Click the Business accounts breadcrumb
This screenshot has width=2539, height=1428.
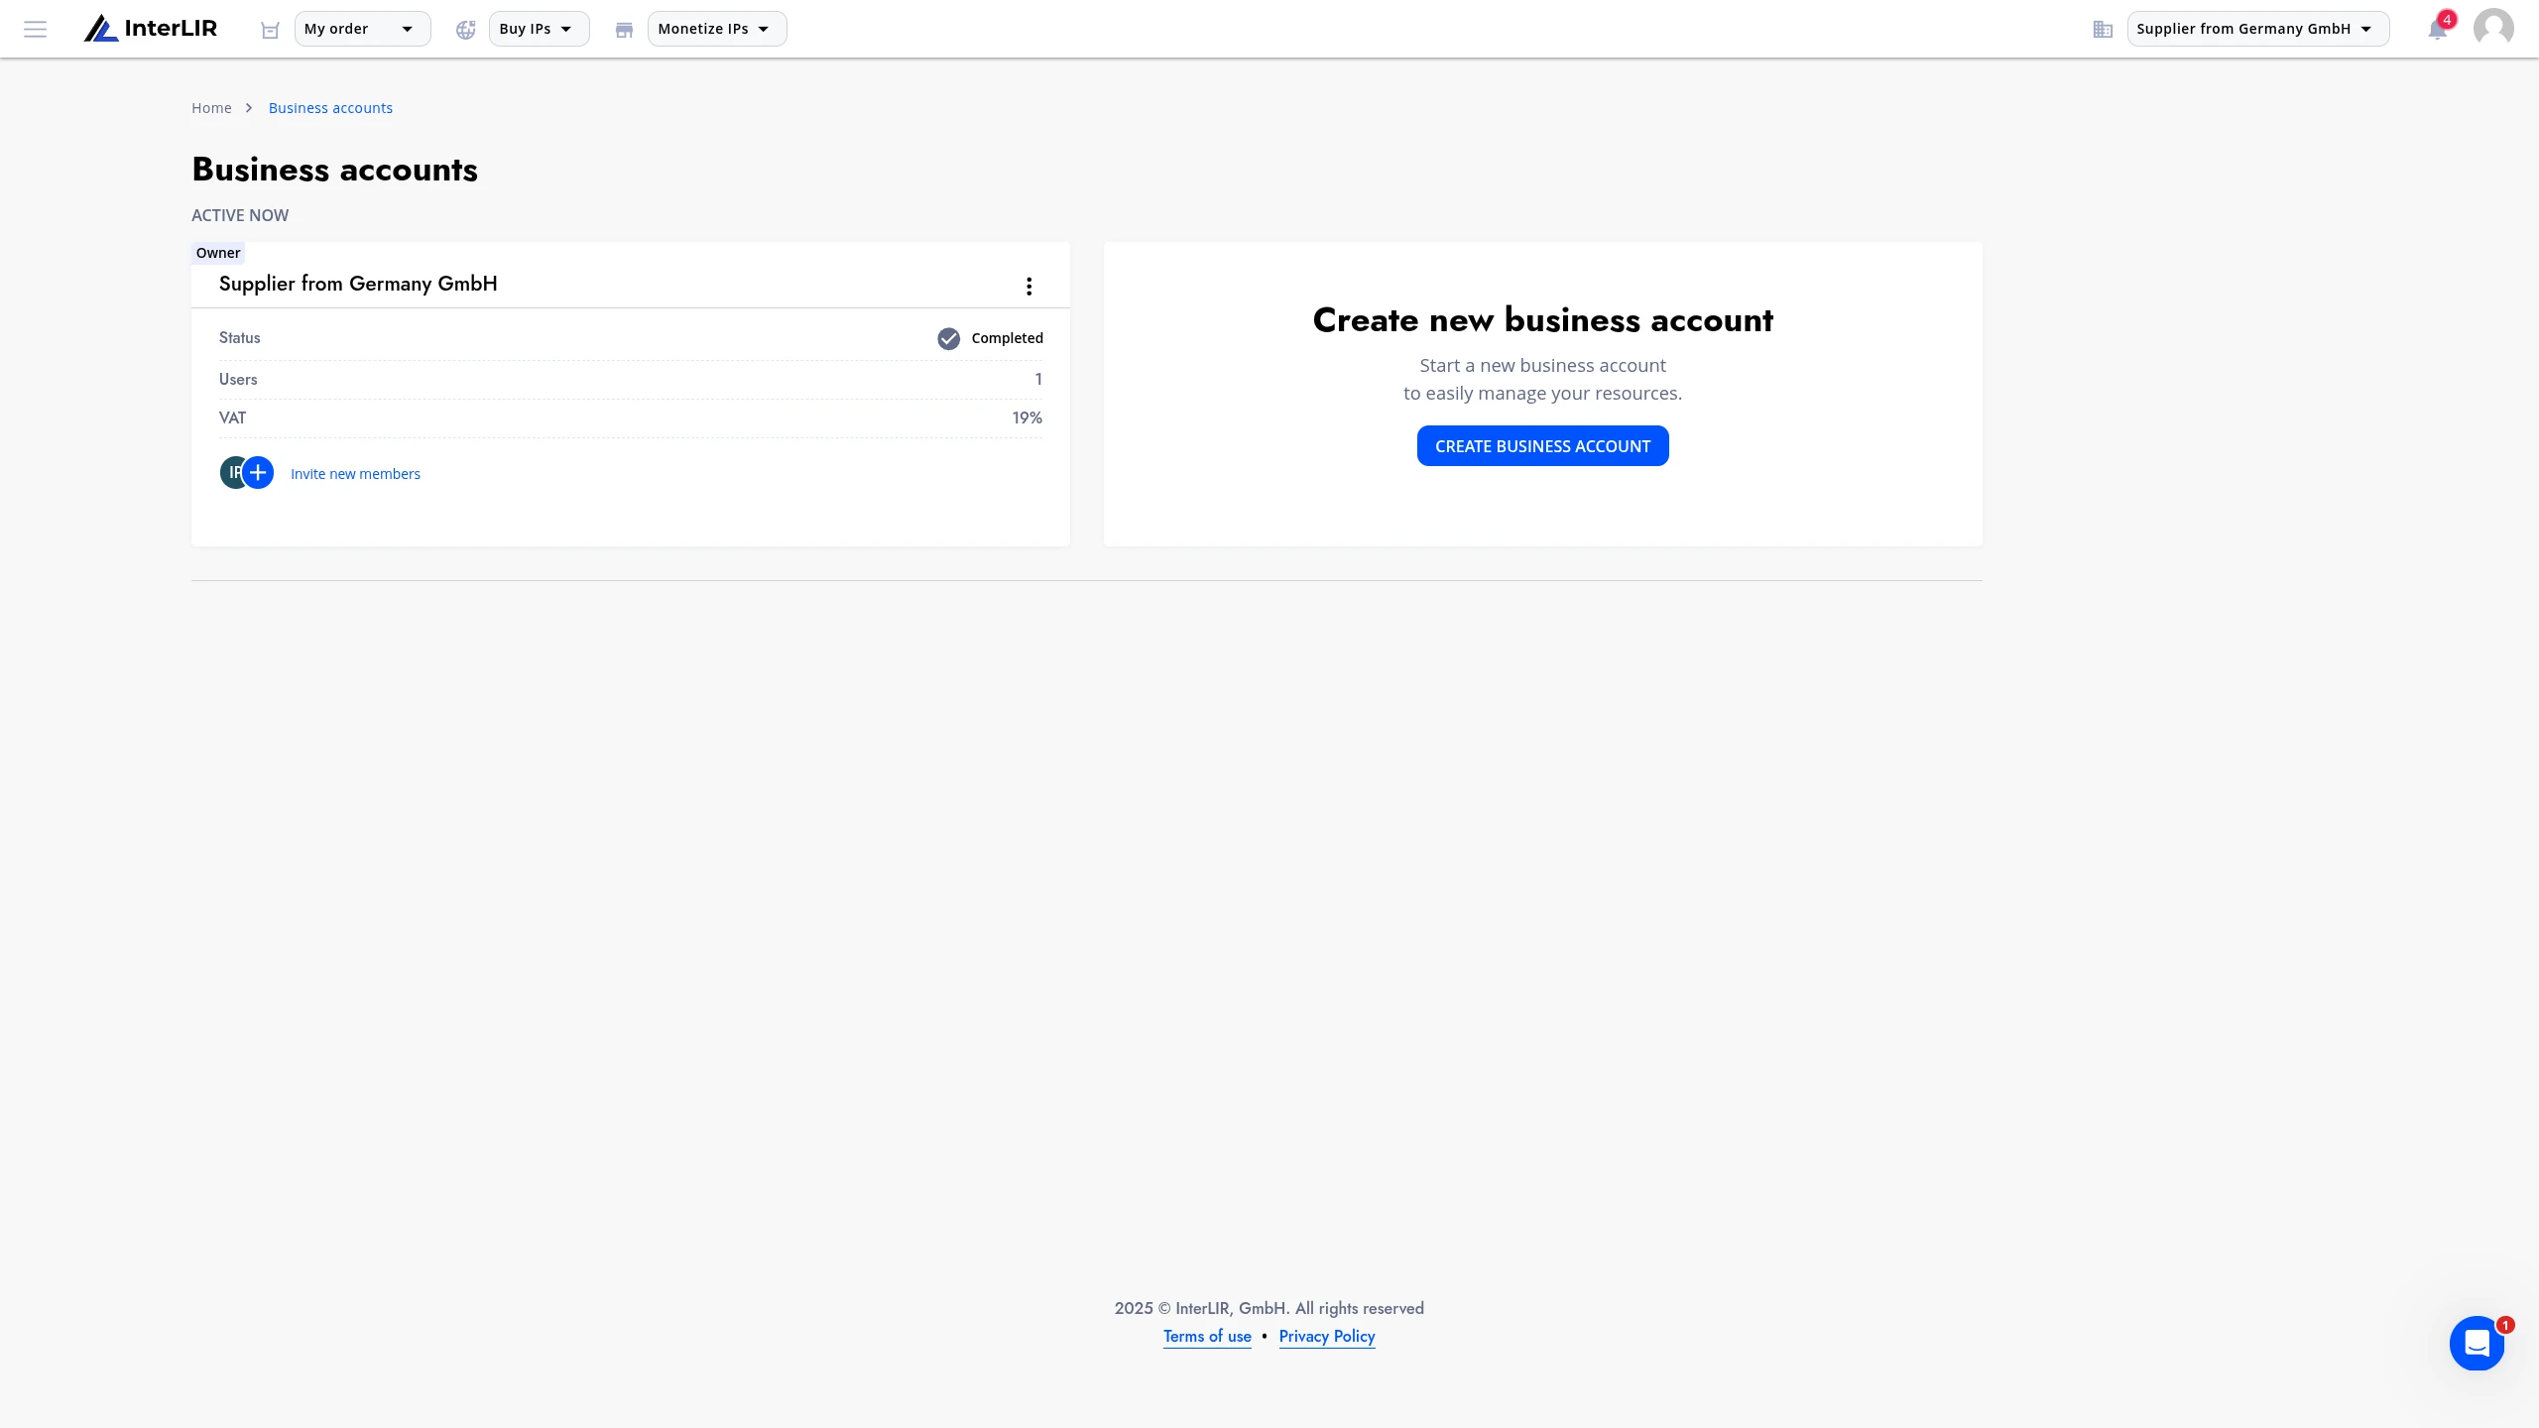330,108
